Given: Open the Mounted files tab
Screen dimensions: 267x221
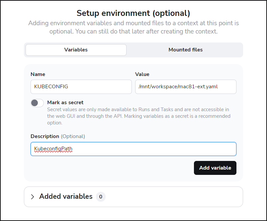Looking at the screenshot, I should (x=185, y=50).
